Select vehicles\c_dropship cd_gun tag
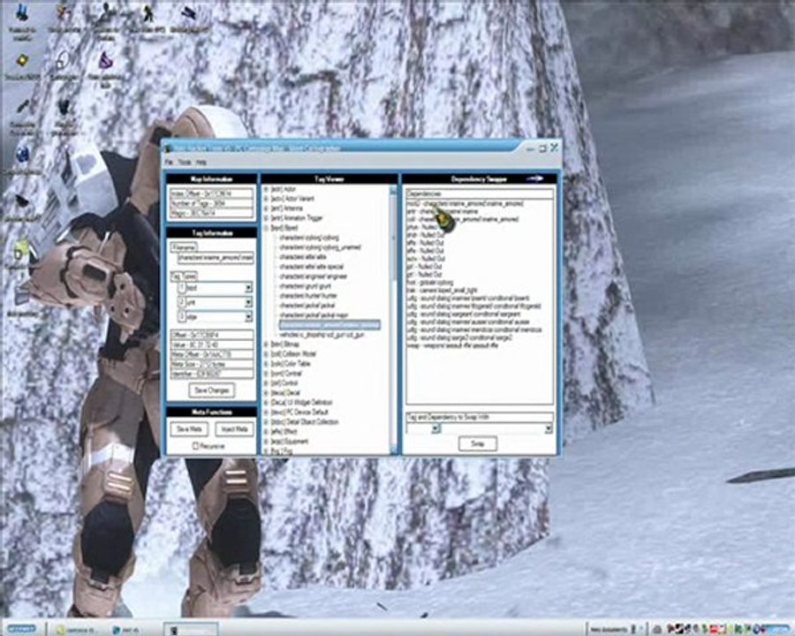The image size is (795, 636). coord(322,336)
